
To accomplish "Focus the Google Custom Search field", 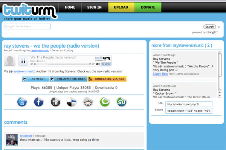I will point(27,26).
